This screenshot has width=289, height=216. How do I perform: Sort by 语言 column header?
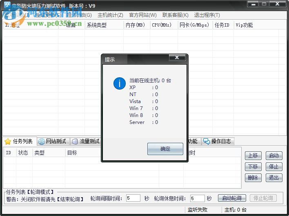click(71, 25)
